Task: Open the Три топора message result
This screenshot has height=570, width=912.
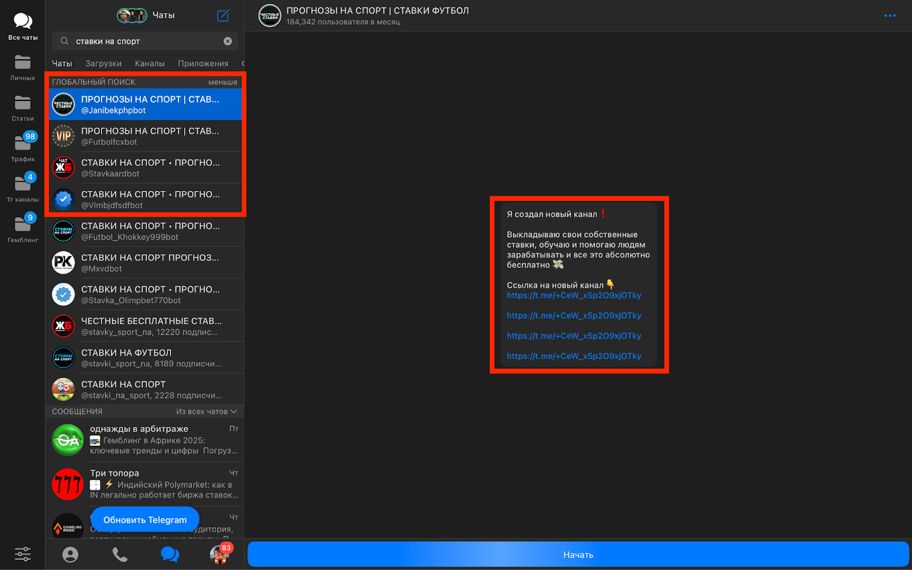Action: click(x=145, y=484)
